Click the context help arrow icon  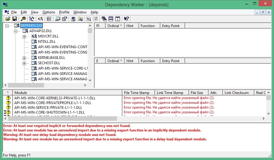coord(126,19)
